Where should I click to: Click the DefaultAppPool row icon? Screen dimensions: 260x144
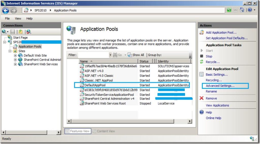tap(82, 85)
